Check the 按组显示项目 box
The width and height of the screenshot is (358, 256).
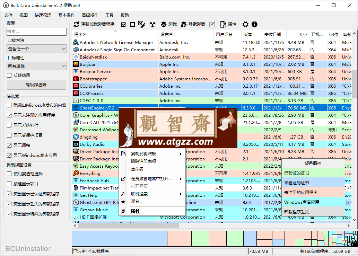9,184
